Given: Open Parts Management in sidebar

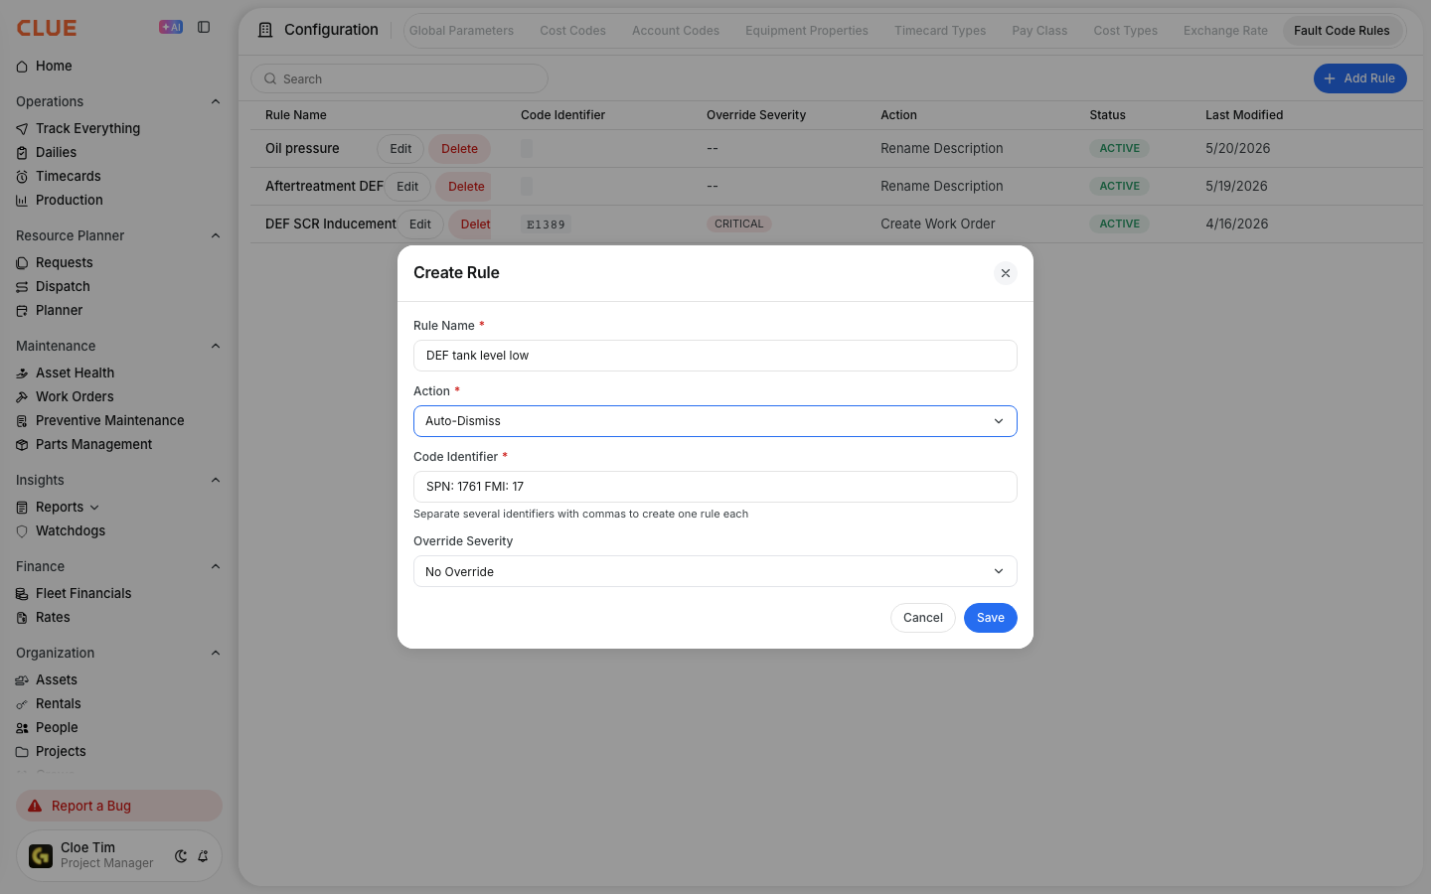Looking at the screenshot, I should pos(93,444).
